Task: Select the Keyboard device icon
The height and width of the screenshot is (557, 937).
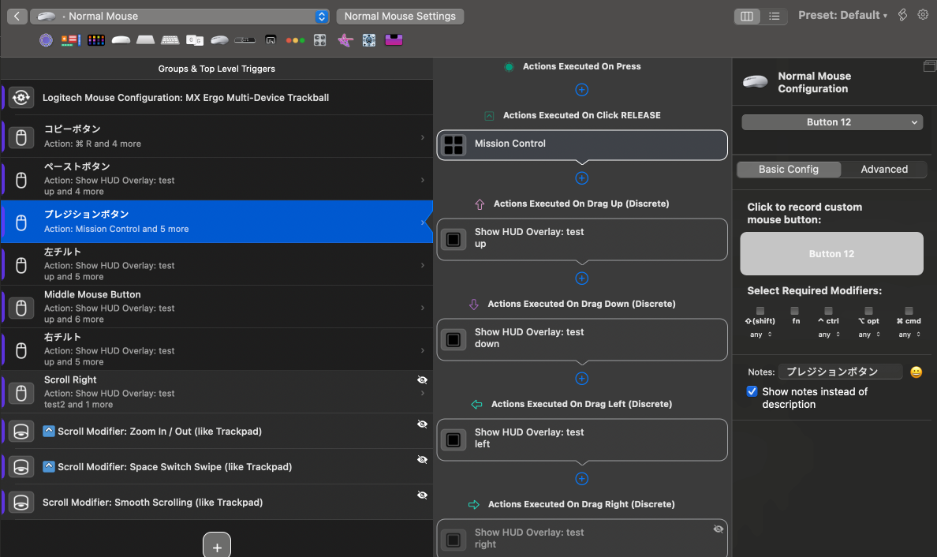Action: (170, 39)
